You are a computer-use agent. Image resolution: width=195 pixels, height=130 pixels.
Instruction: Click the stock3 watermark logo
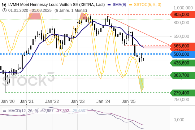[x=29, y=79]
